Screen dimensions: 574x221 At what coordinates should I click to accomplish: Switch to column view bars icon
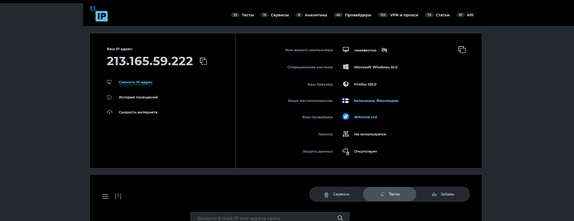[x=118, y=196]
